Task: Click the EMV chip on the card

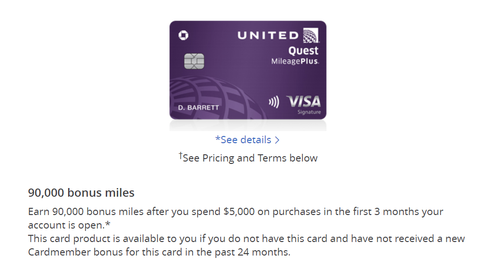Action: [x=194, y=61]
